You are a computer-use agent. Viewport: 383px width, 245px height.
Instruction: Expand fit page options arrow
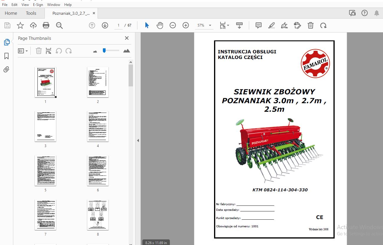228,26
